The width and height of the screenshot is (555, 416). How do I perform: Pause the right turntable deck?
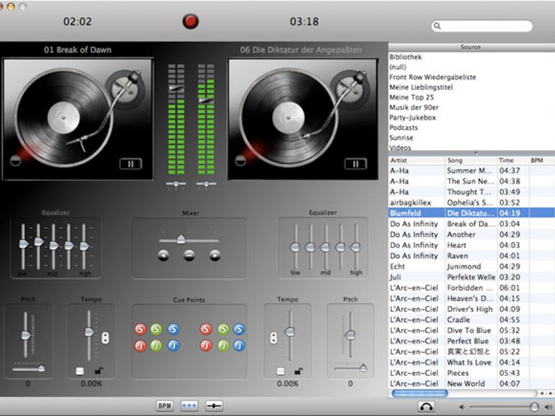pos(355,163)
